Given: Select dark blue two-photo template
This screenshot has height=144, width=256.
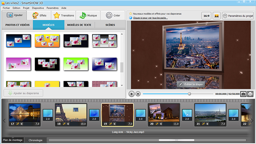Looking at the screenshot, I should tap(105, 64).
